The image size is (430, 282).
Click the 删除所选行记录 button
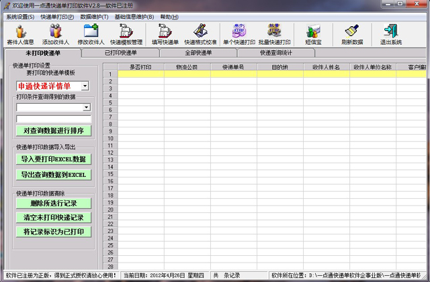point(54,204)
